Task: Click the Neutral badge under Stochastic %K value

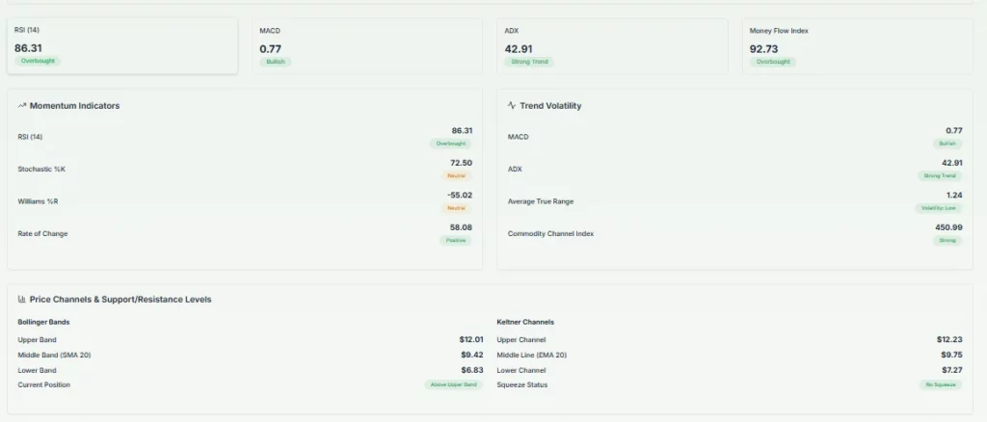Action: coord(456,175)
